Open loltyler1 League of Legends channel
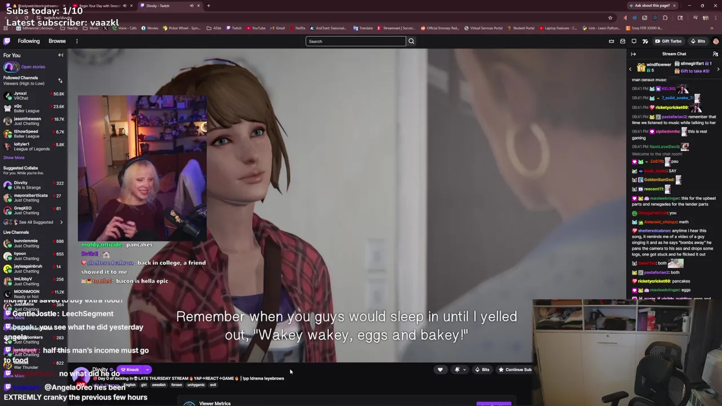This screenshot has width=722, height=406. (34, 147)
